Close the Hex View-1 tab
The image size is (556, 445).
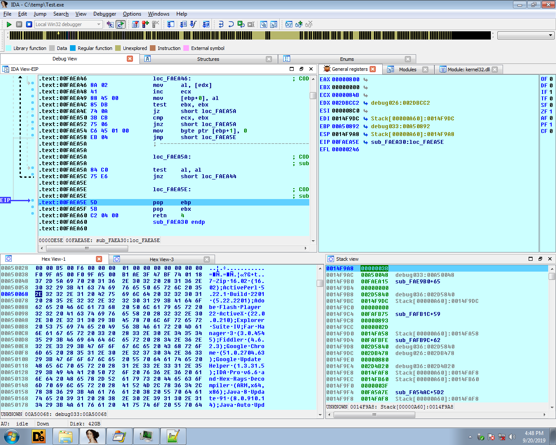pyautogui.click(x=99, y=259)
